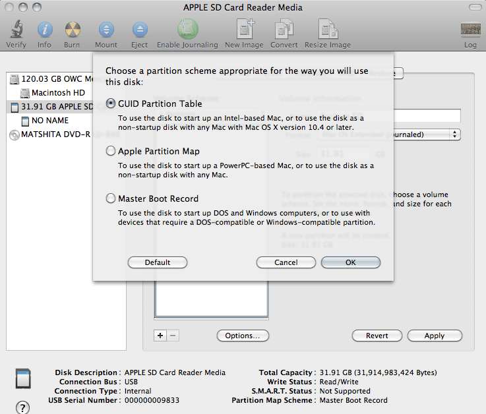Screen dimensions: 486x414
Task: Click the Connection Bus USB text
Action: pos(131,382)
